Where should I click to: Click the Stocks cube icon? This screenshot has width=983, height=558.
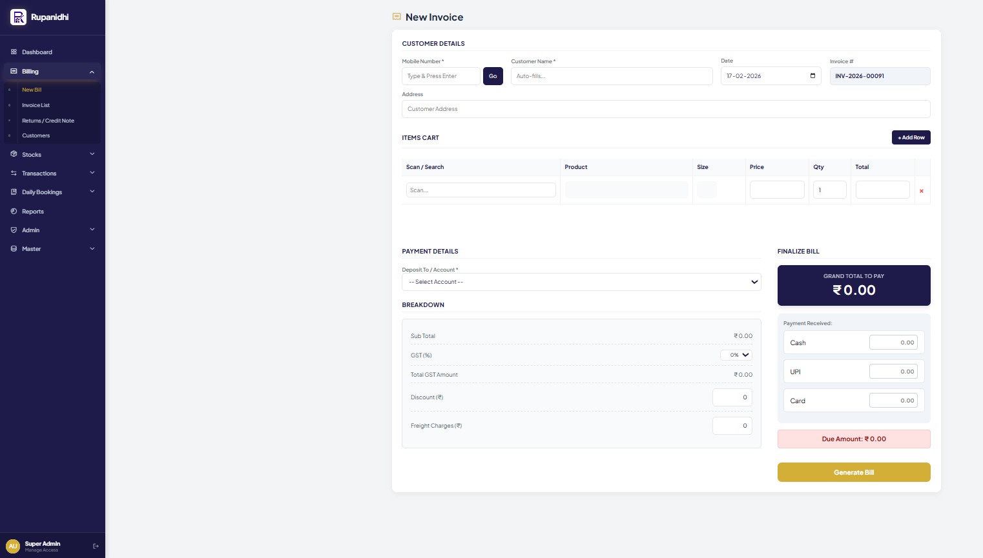[x=14, y=155]
